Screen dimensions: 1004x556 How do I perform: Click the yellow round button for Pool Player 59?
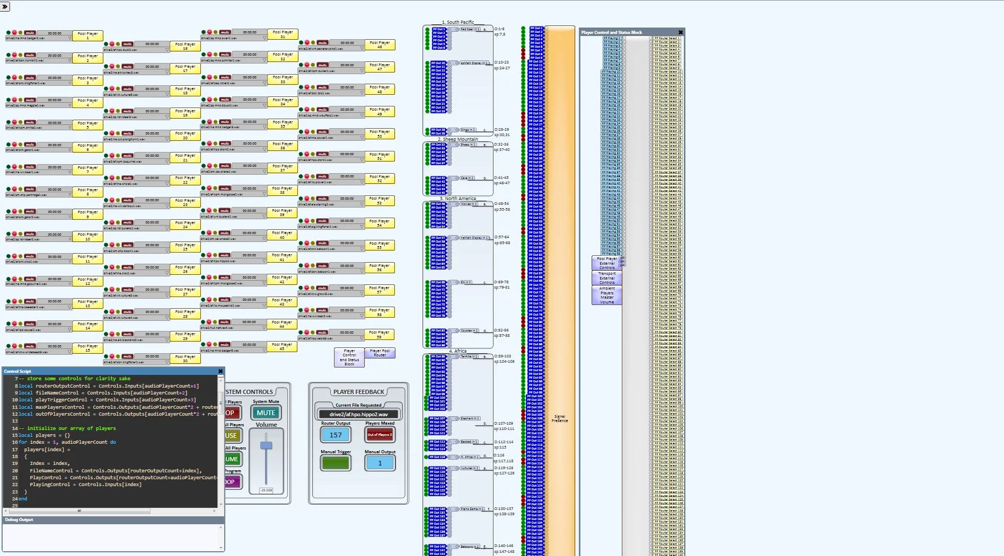coord(313,333)
